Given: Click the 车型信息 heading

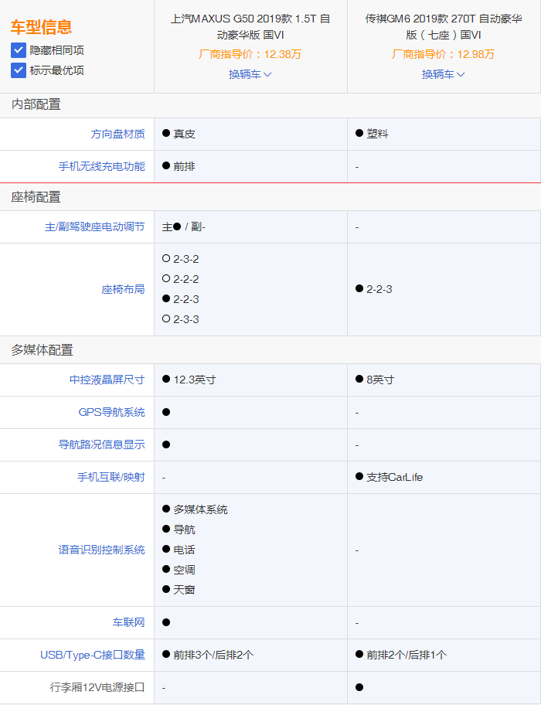Looking at the screenshot, I should [41, 27].
